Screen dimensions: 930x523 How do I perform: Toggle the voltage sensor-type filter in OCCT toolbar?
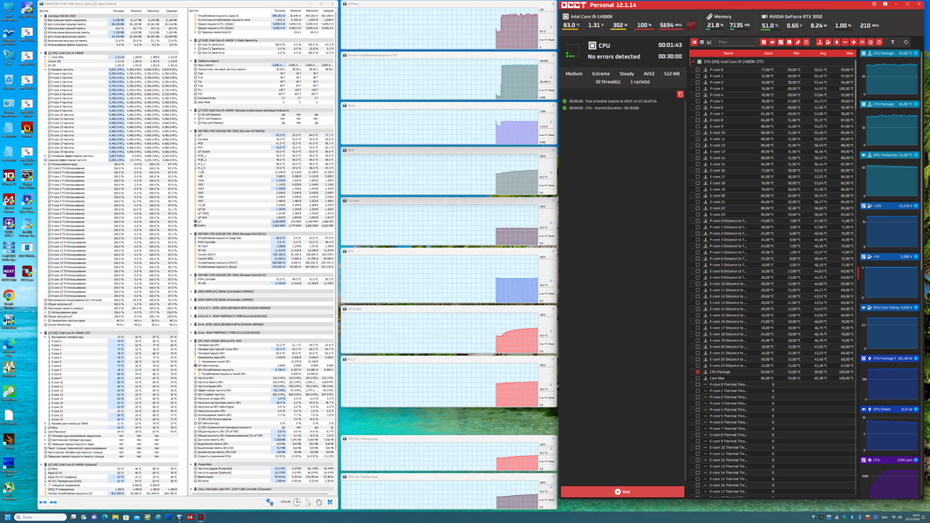point(828,42)
